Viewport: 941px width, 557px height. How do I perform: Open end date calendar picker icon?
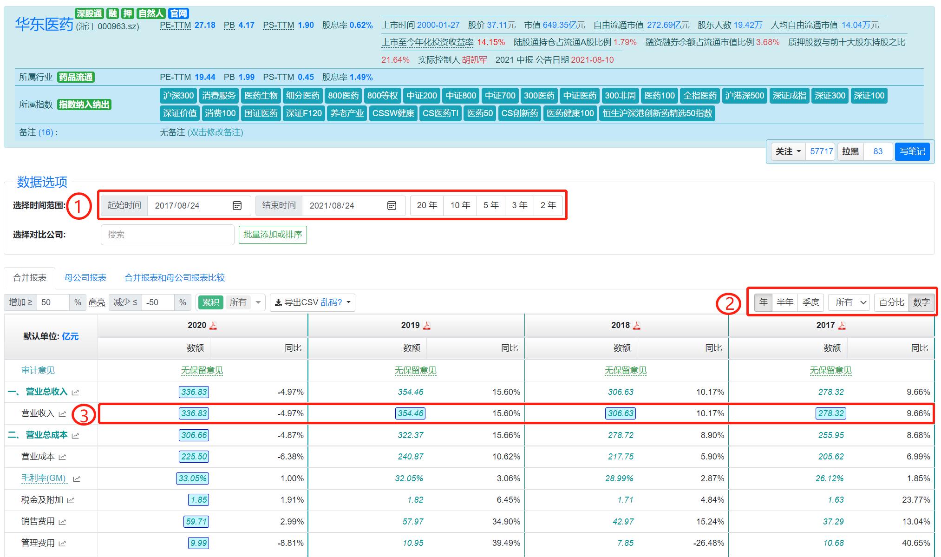coord(392,206)
